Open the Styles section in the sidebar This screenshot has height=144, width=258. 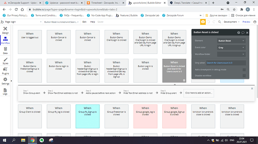pos(5,61)
